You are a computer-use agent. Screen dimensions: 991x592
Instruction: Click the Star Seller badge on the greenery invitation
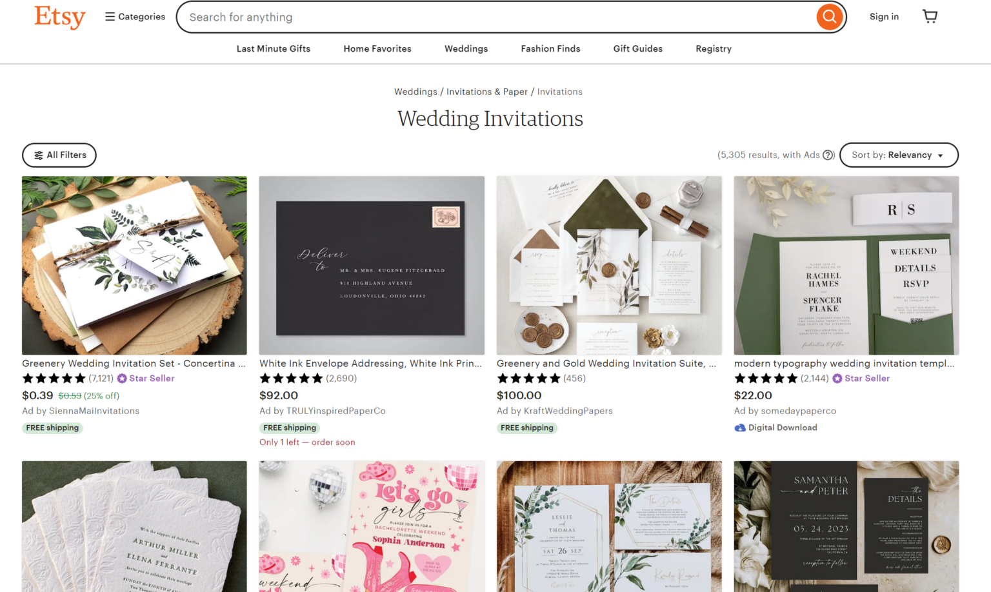point(146,378)
